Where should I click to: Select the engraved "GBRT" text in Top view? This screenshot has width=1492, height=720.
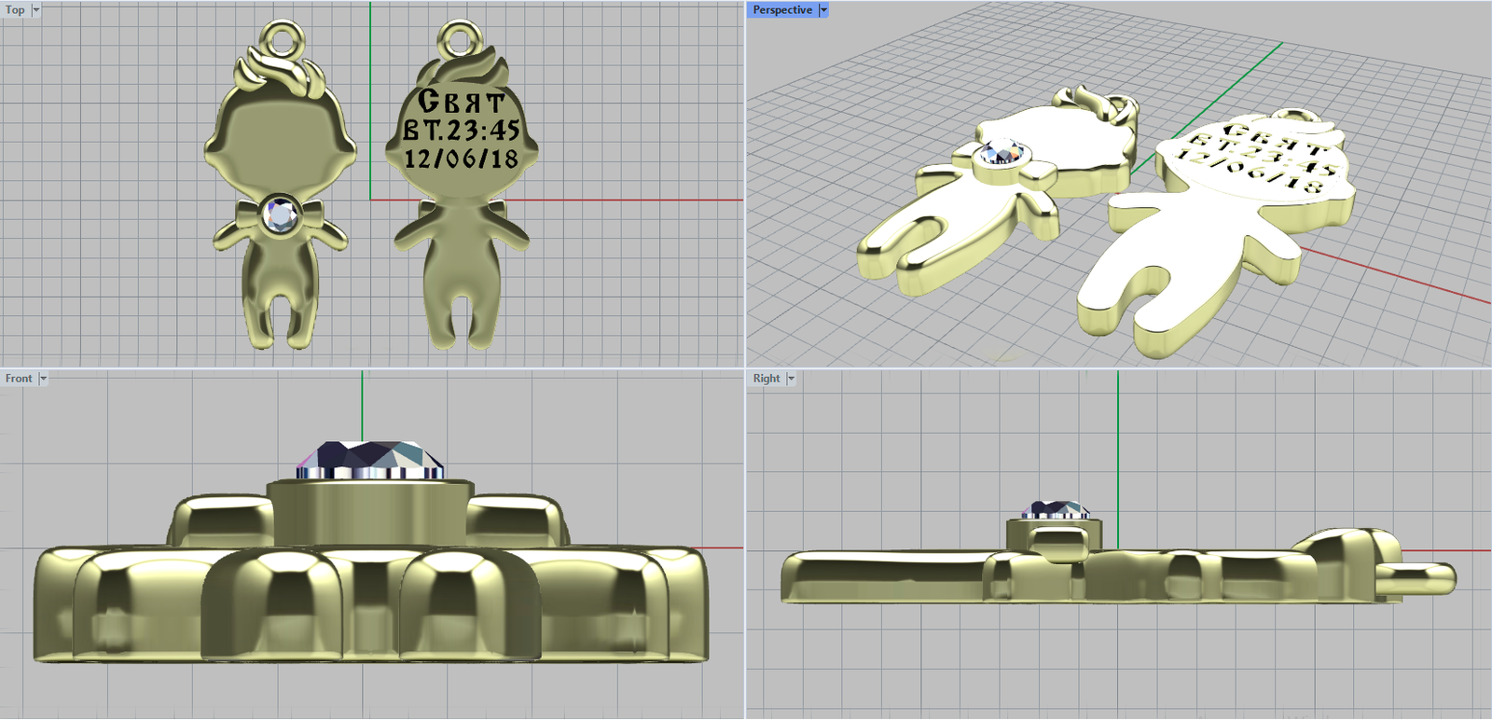click(x=461, y=101)
